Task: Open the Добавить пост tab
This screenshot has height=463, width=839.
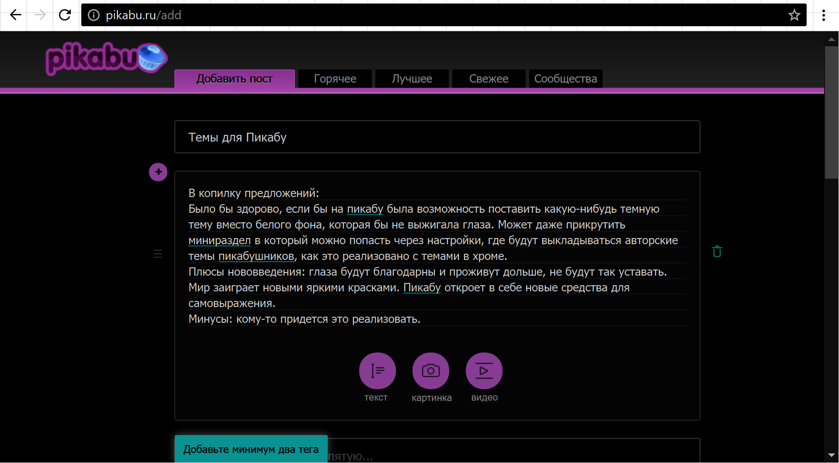Action: (234, 79)
